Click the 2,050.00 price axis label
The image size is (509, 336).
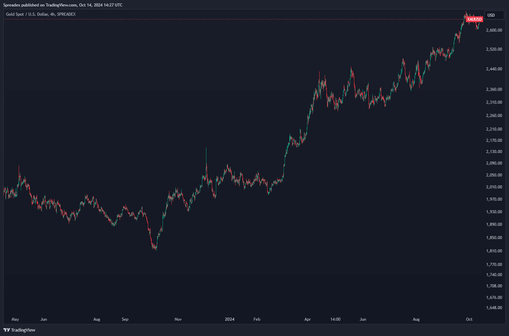click(494, 175)
